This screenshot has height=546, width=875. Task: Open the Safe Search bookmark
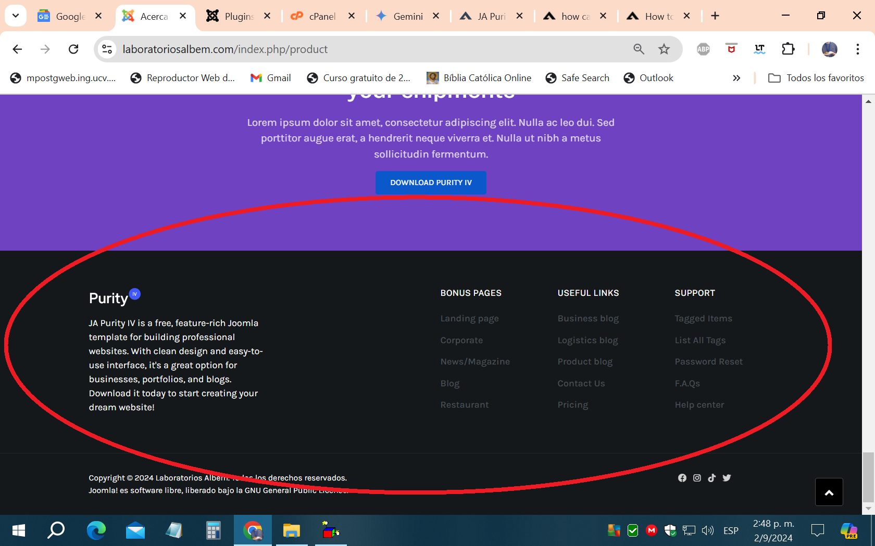point(577,78)
